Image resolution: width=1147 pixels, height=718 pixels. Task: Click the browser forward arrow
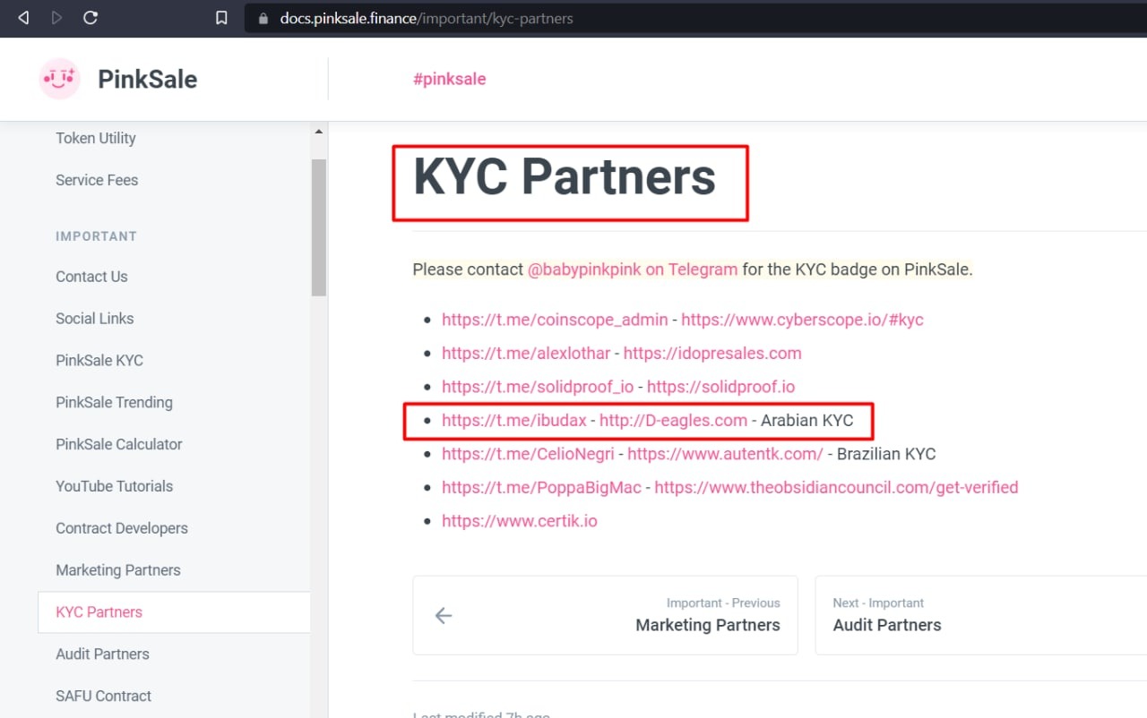coord(57,18)
